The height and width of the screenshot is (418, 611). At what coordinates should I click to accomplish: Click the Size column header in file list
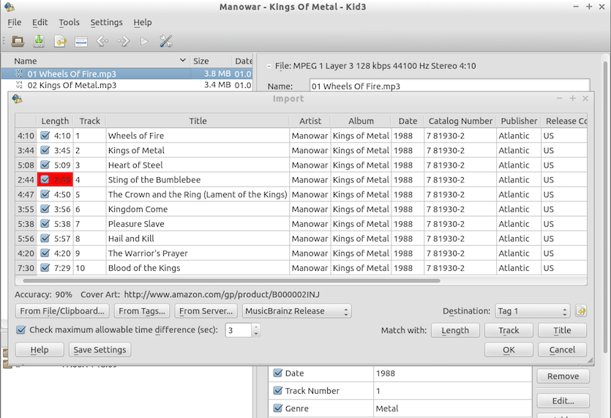[211, 61]
